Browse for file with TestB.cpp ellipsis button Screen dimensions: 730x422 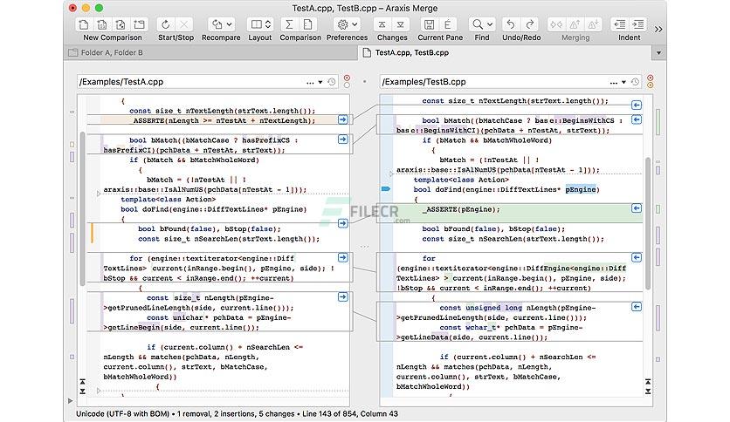click(x=614, y=82)
